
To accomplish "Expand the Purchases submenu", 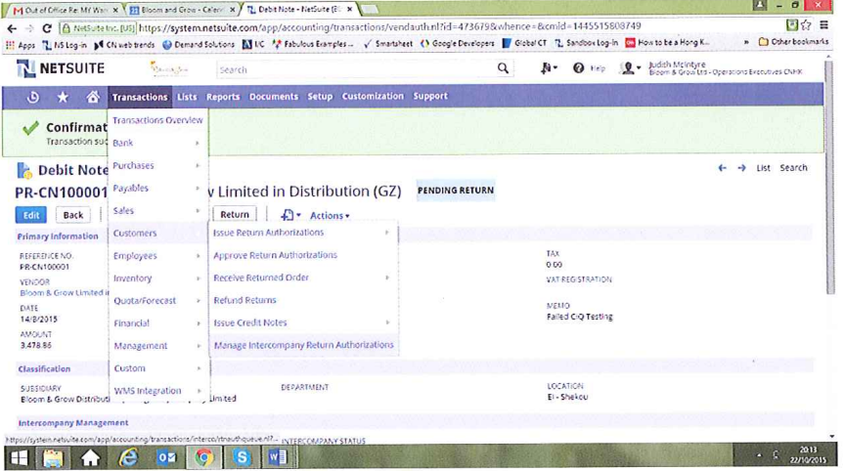I will 156,165.
